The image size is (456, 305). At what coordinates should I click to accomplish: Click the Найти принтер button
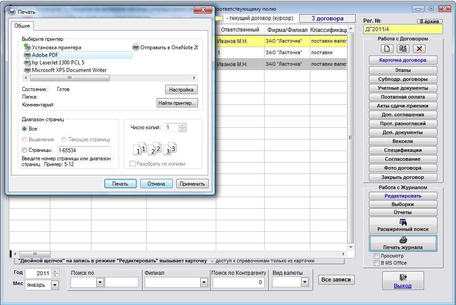point(177,103)
